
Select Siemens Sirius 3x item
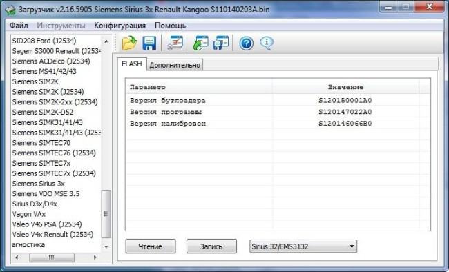(x=39, y=184)
